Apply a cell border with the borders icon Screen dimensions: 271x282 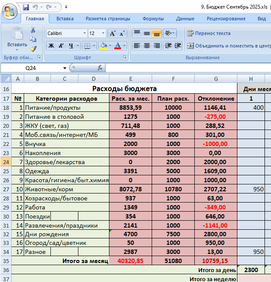[87, 46]
